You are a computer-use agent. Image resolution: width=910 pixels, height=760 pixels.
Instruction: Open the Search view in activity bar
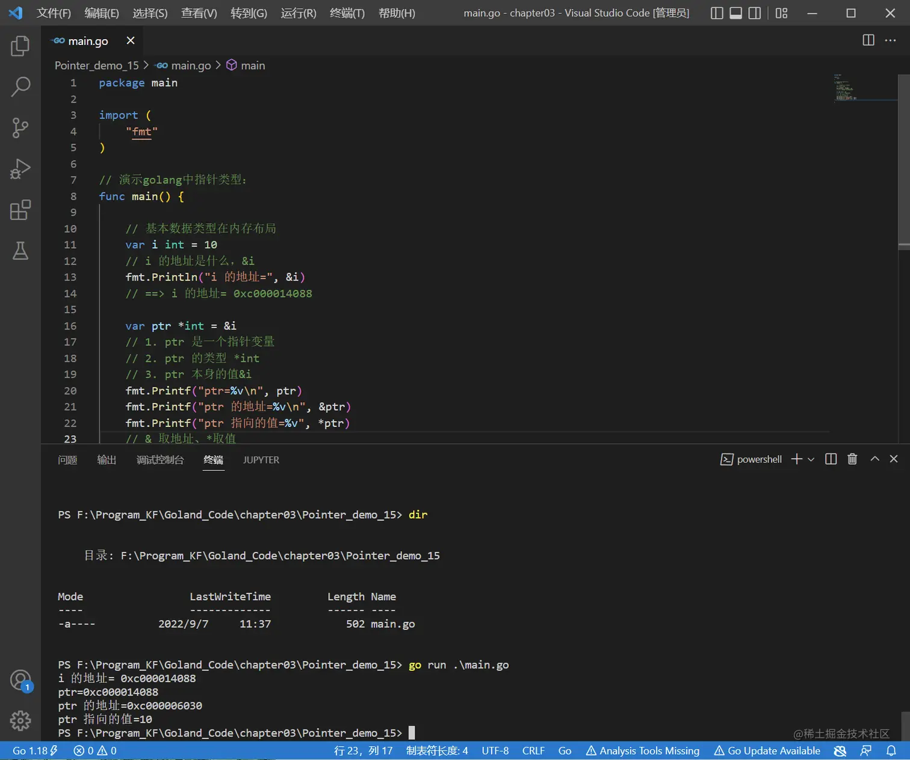click(x=20, y=87)
